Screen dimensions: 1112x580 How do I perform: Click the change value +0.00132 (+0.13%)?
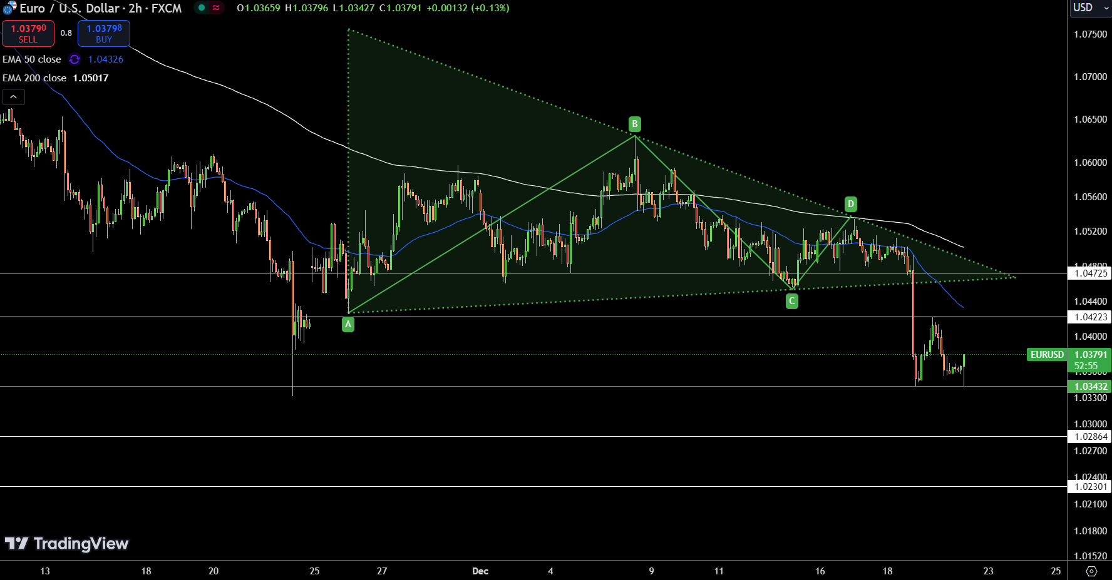tap(468, 8)
